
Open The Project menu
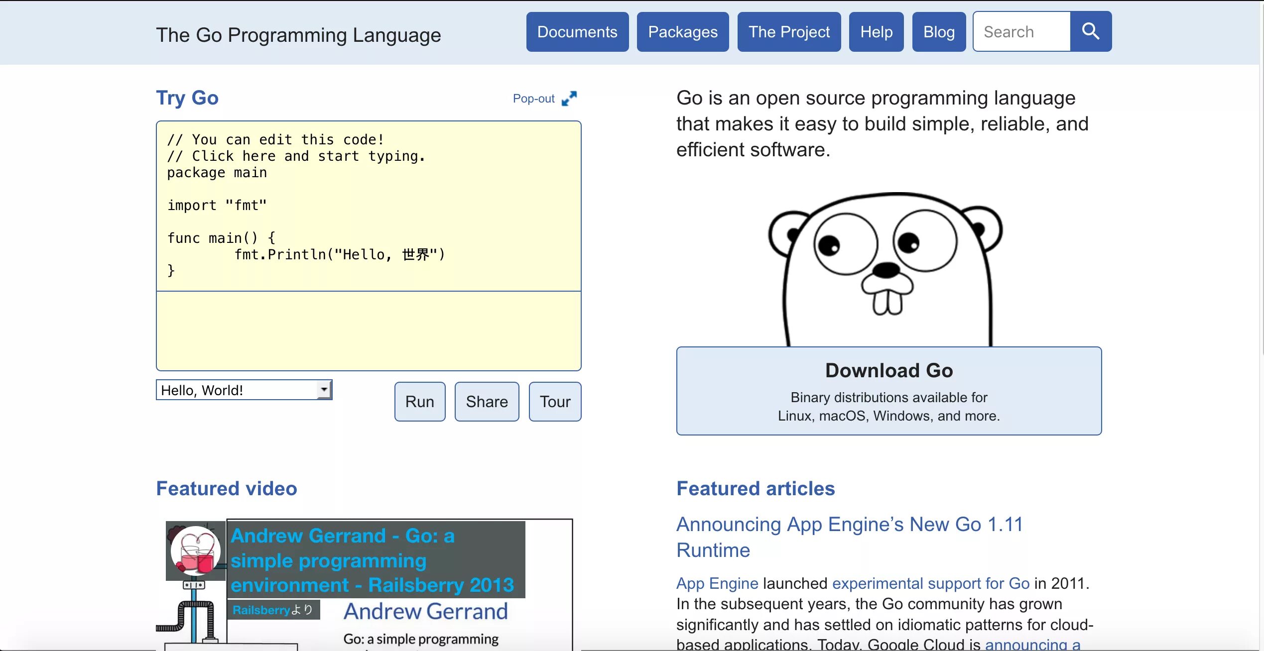[789, 32]
